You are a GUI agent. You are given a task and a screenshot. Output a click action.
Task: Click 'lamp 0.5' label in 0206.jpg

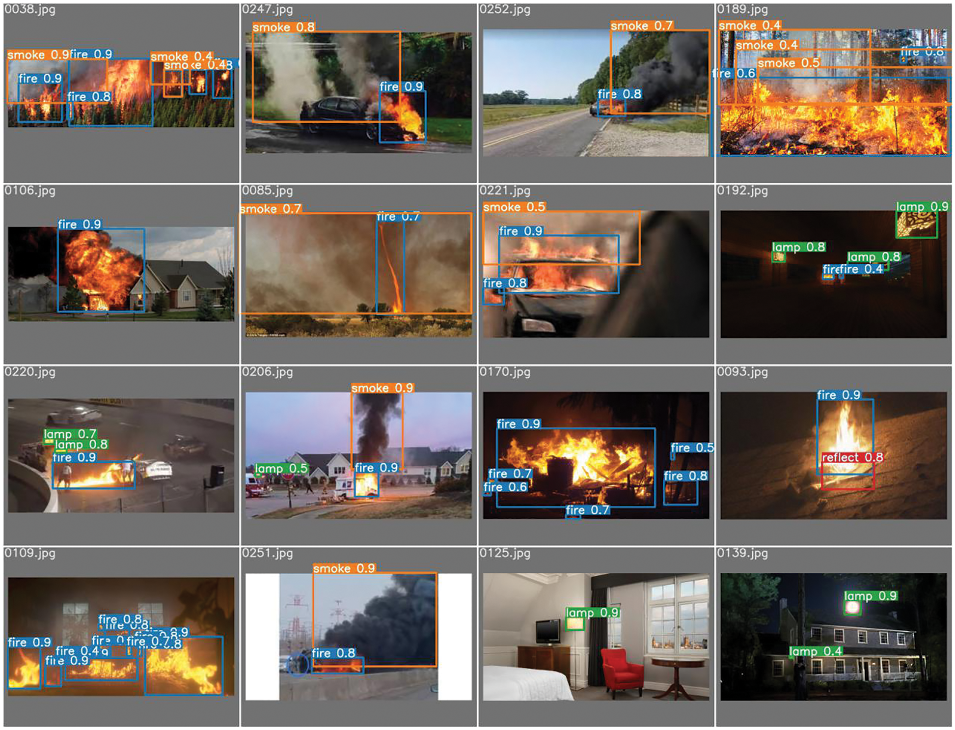(x=281, y=469)
